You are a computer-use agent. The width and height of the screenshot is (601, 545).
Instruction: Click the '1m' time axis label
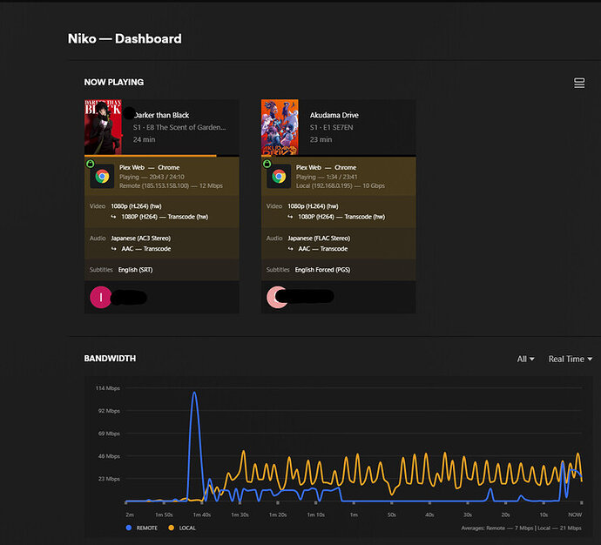coord(354,515)
